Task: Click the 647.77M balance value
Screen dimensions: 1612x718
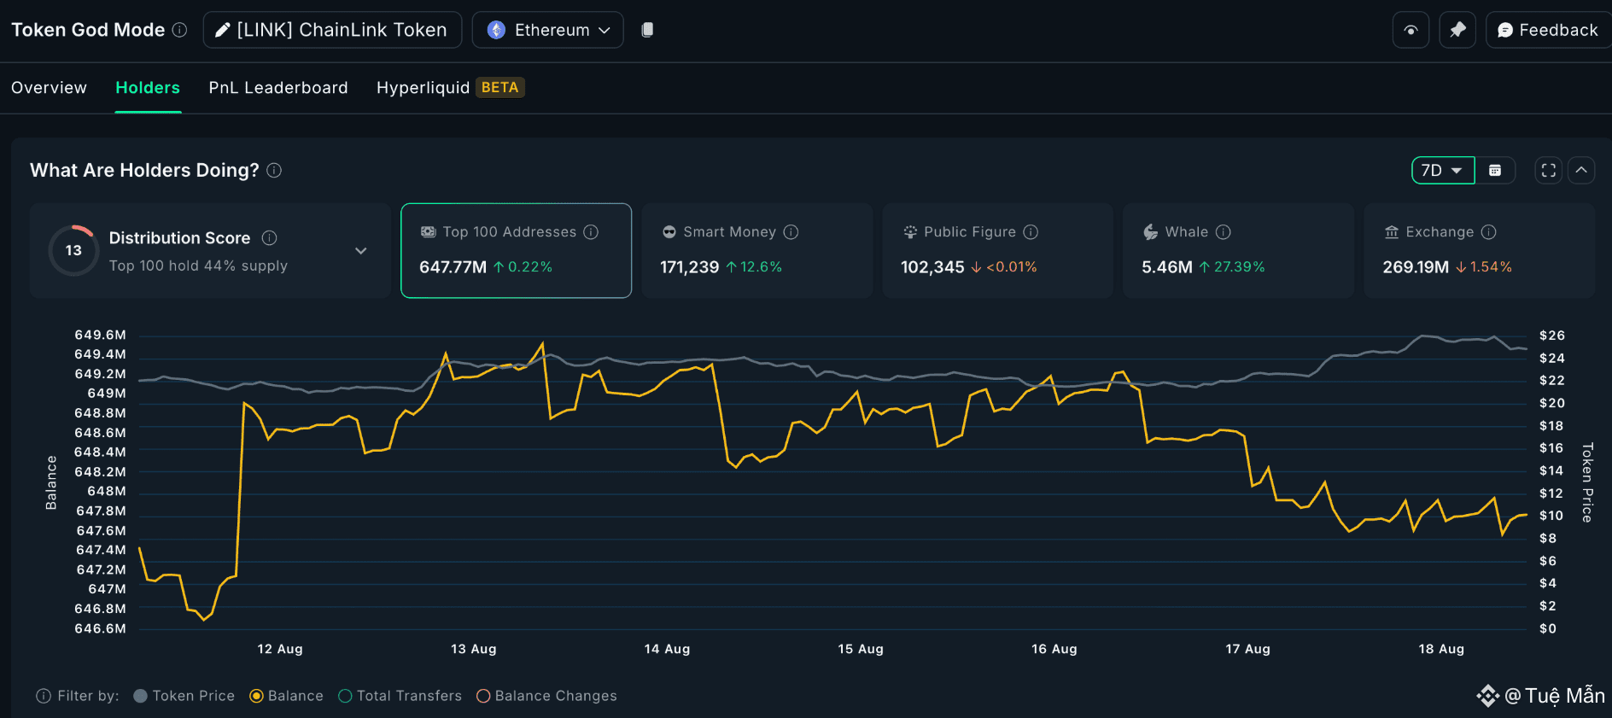Action: 453,267
